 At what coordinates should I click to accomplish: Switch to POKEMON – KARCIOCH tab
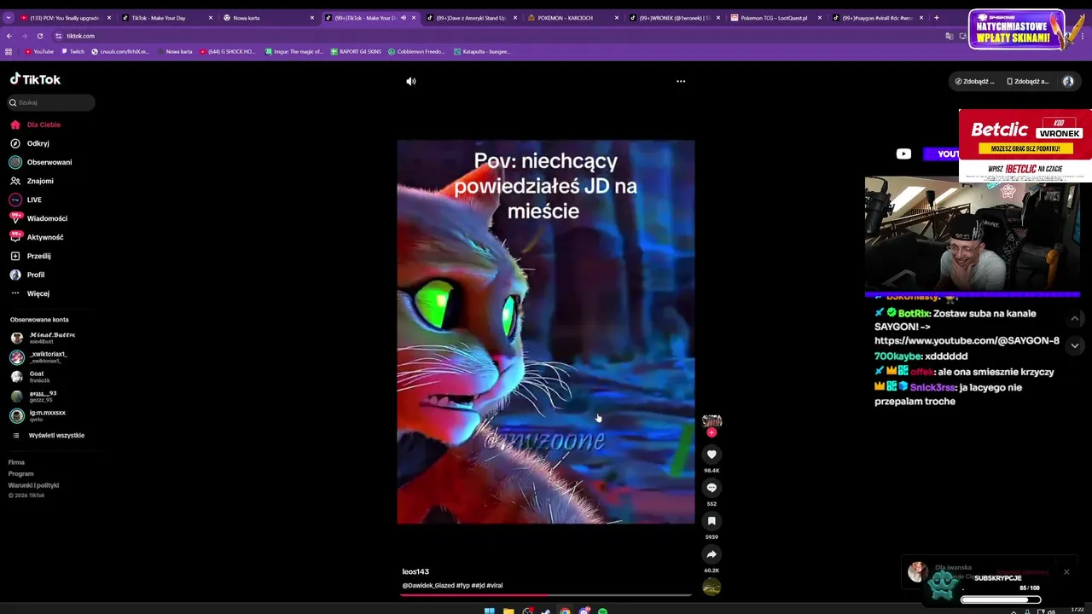[x=572, y=18]
